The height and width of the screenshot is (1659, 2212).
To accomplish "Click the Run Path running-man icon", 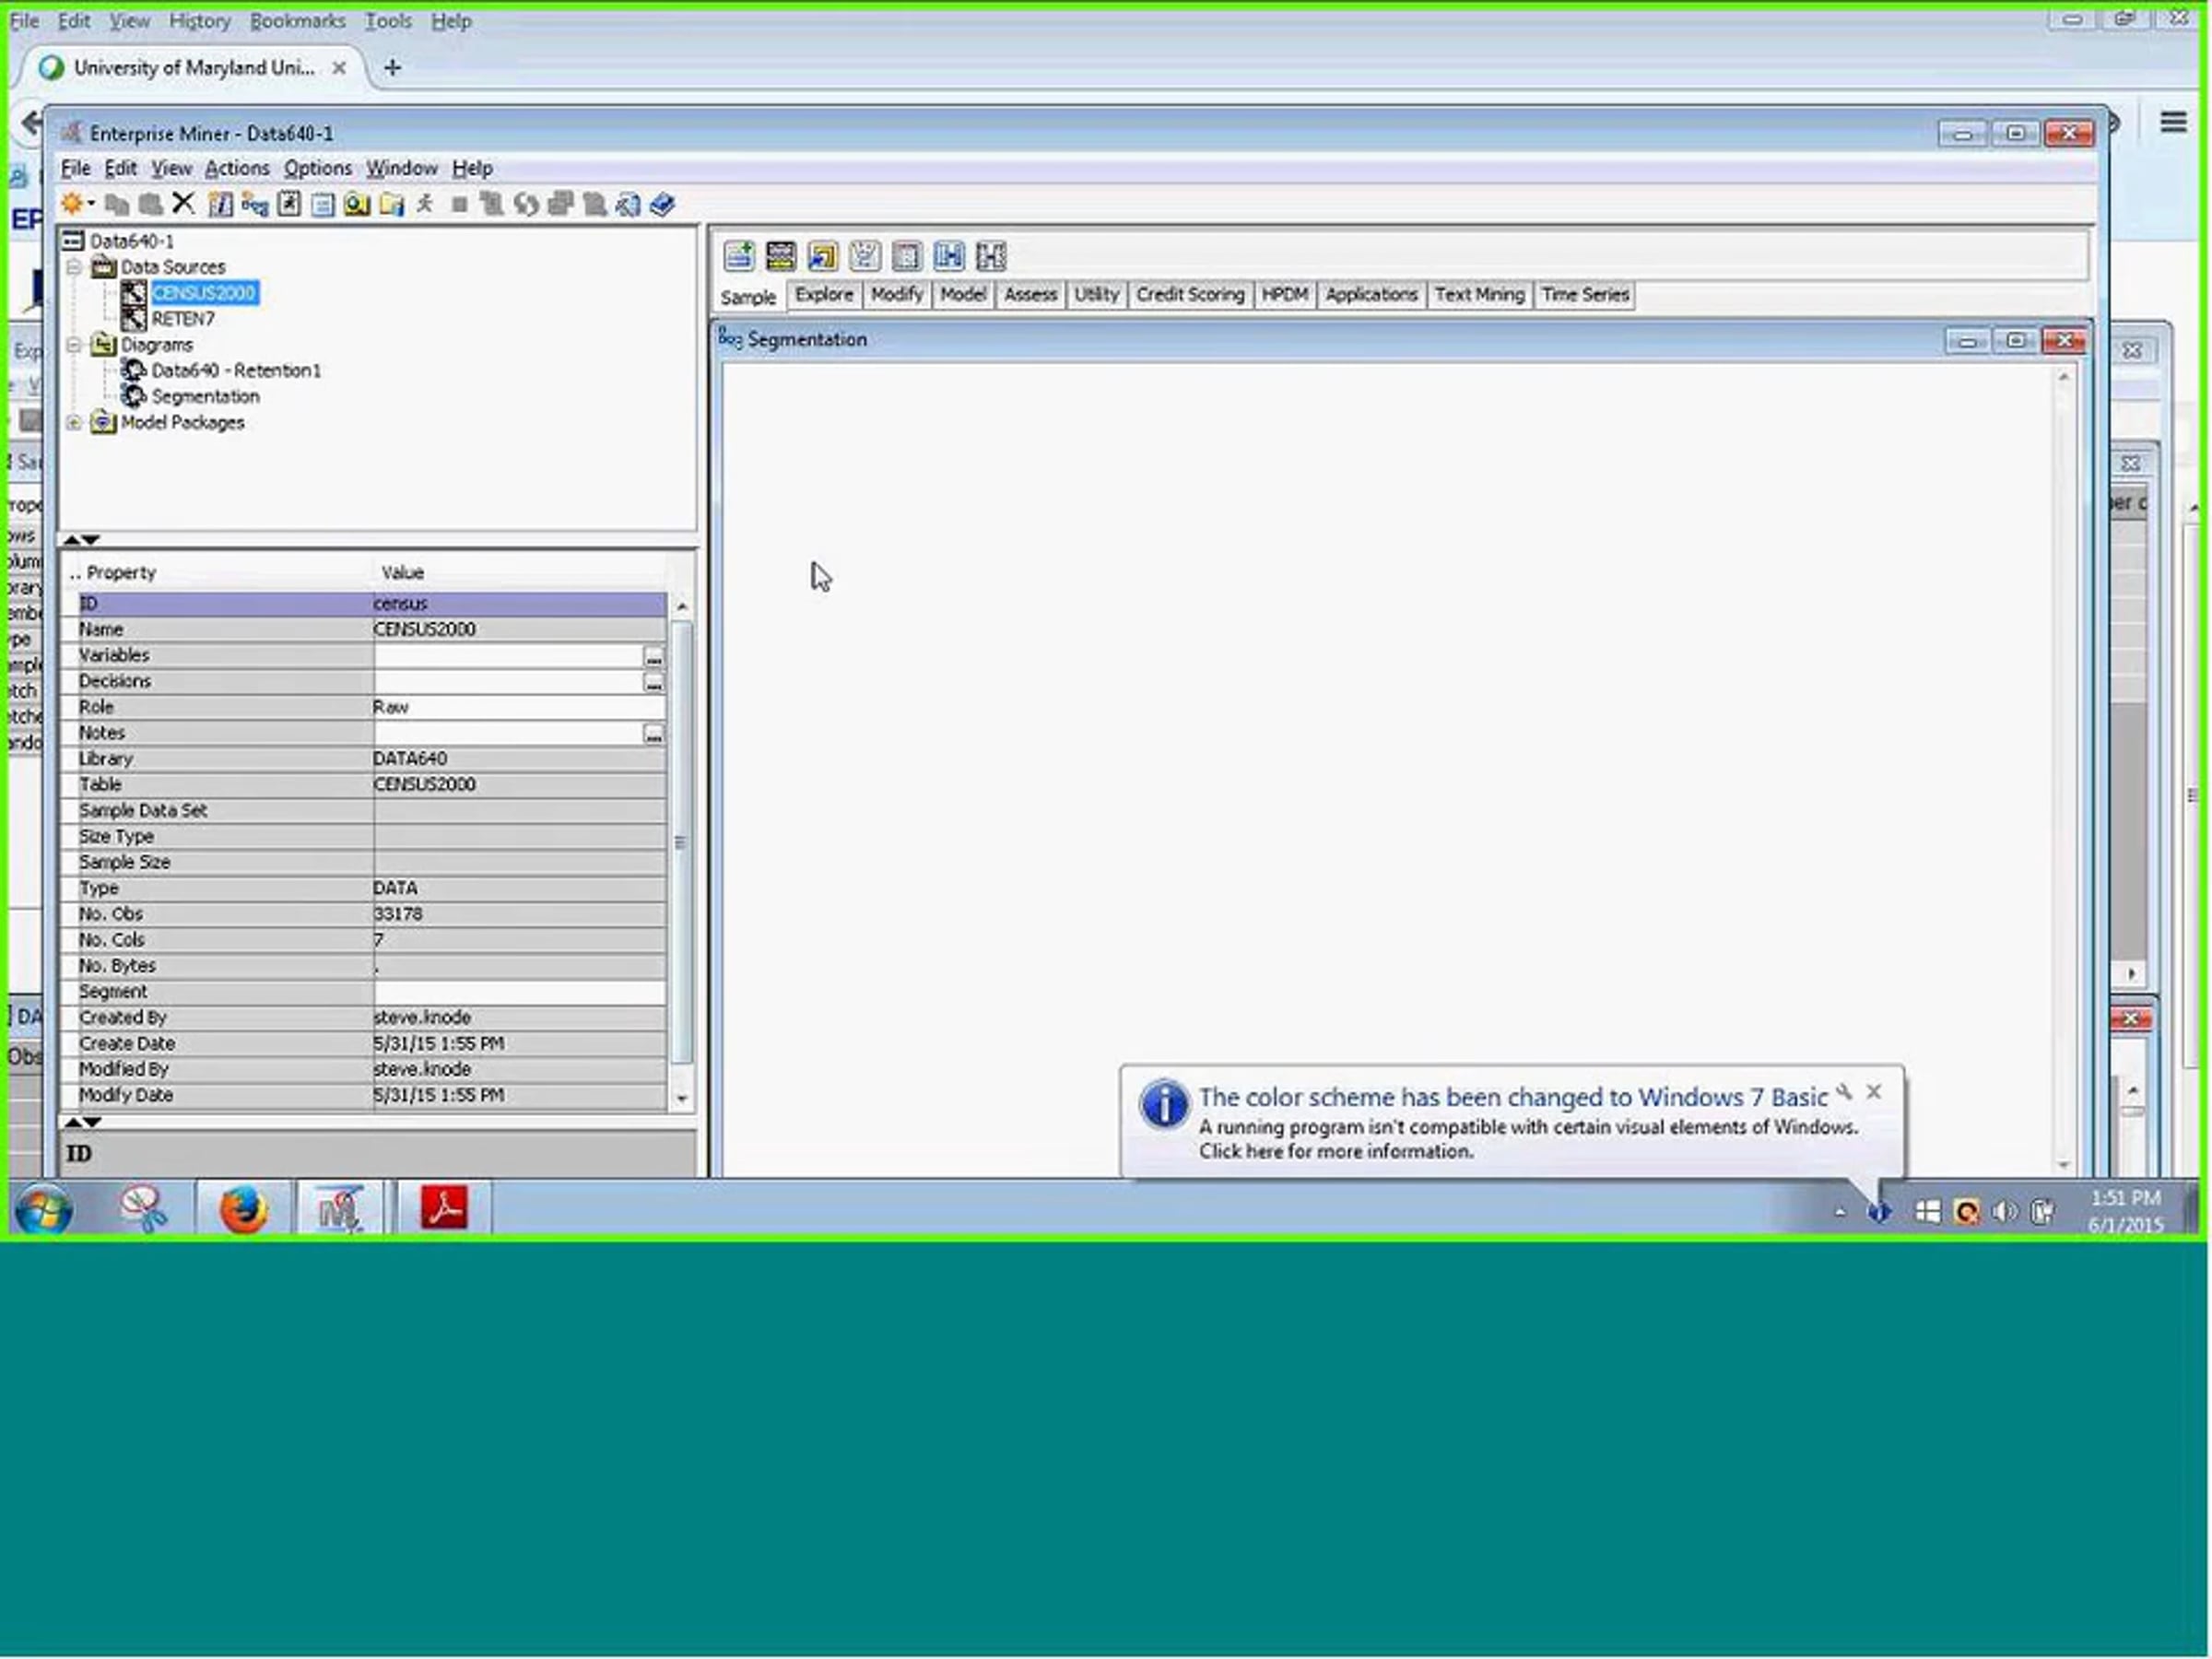I will click(x=425, y=204).
